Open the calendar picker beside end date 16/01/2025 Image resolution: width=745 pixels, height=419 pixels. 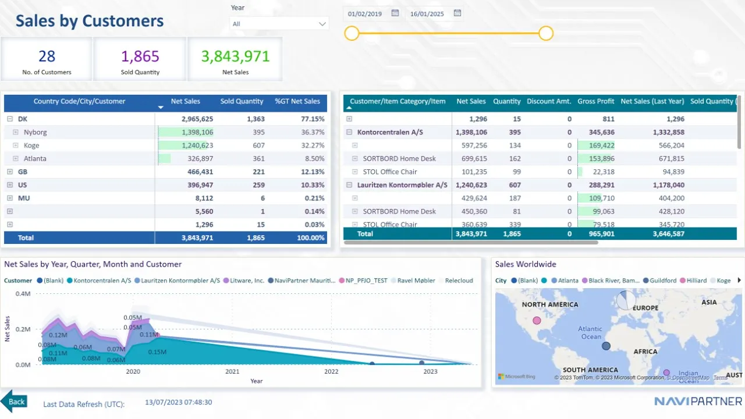coord(457,13)
